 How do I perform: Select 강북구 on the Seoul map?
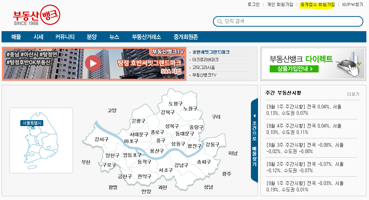[168, 112]
